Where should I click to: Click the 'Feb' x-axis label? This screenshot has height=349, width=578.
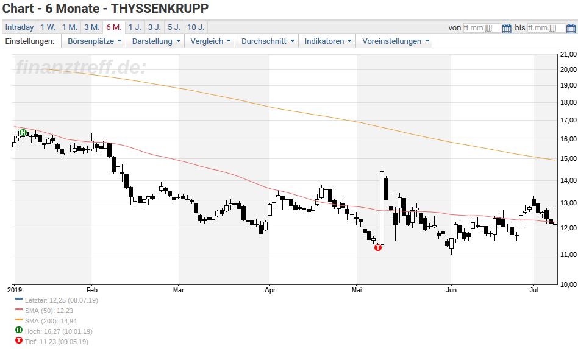(91, 290)
